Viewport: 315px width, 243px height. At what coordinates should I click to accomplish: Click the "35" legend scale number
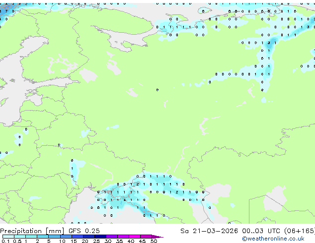pos(119,241)
